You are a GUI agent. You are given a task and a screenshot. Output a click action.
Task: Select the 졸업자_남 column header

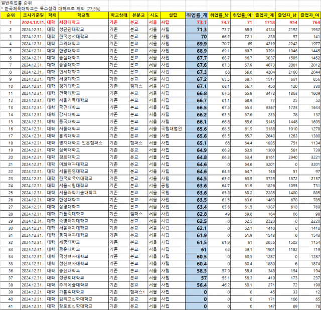pyautogui.click(x=288, y=16)
